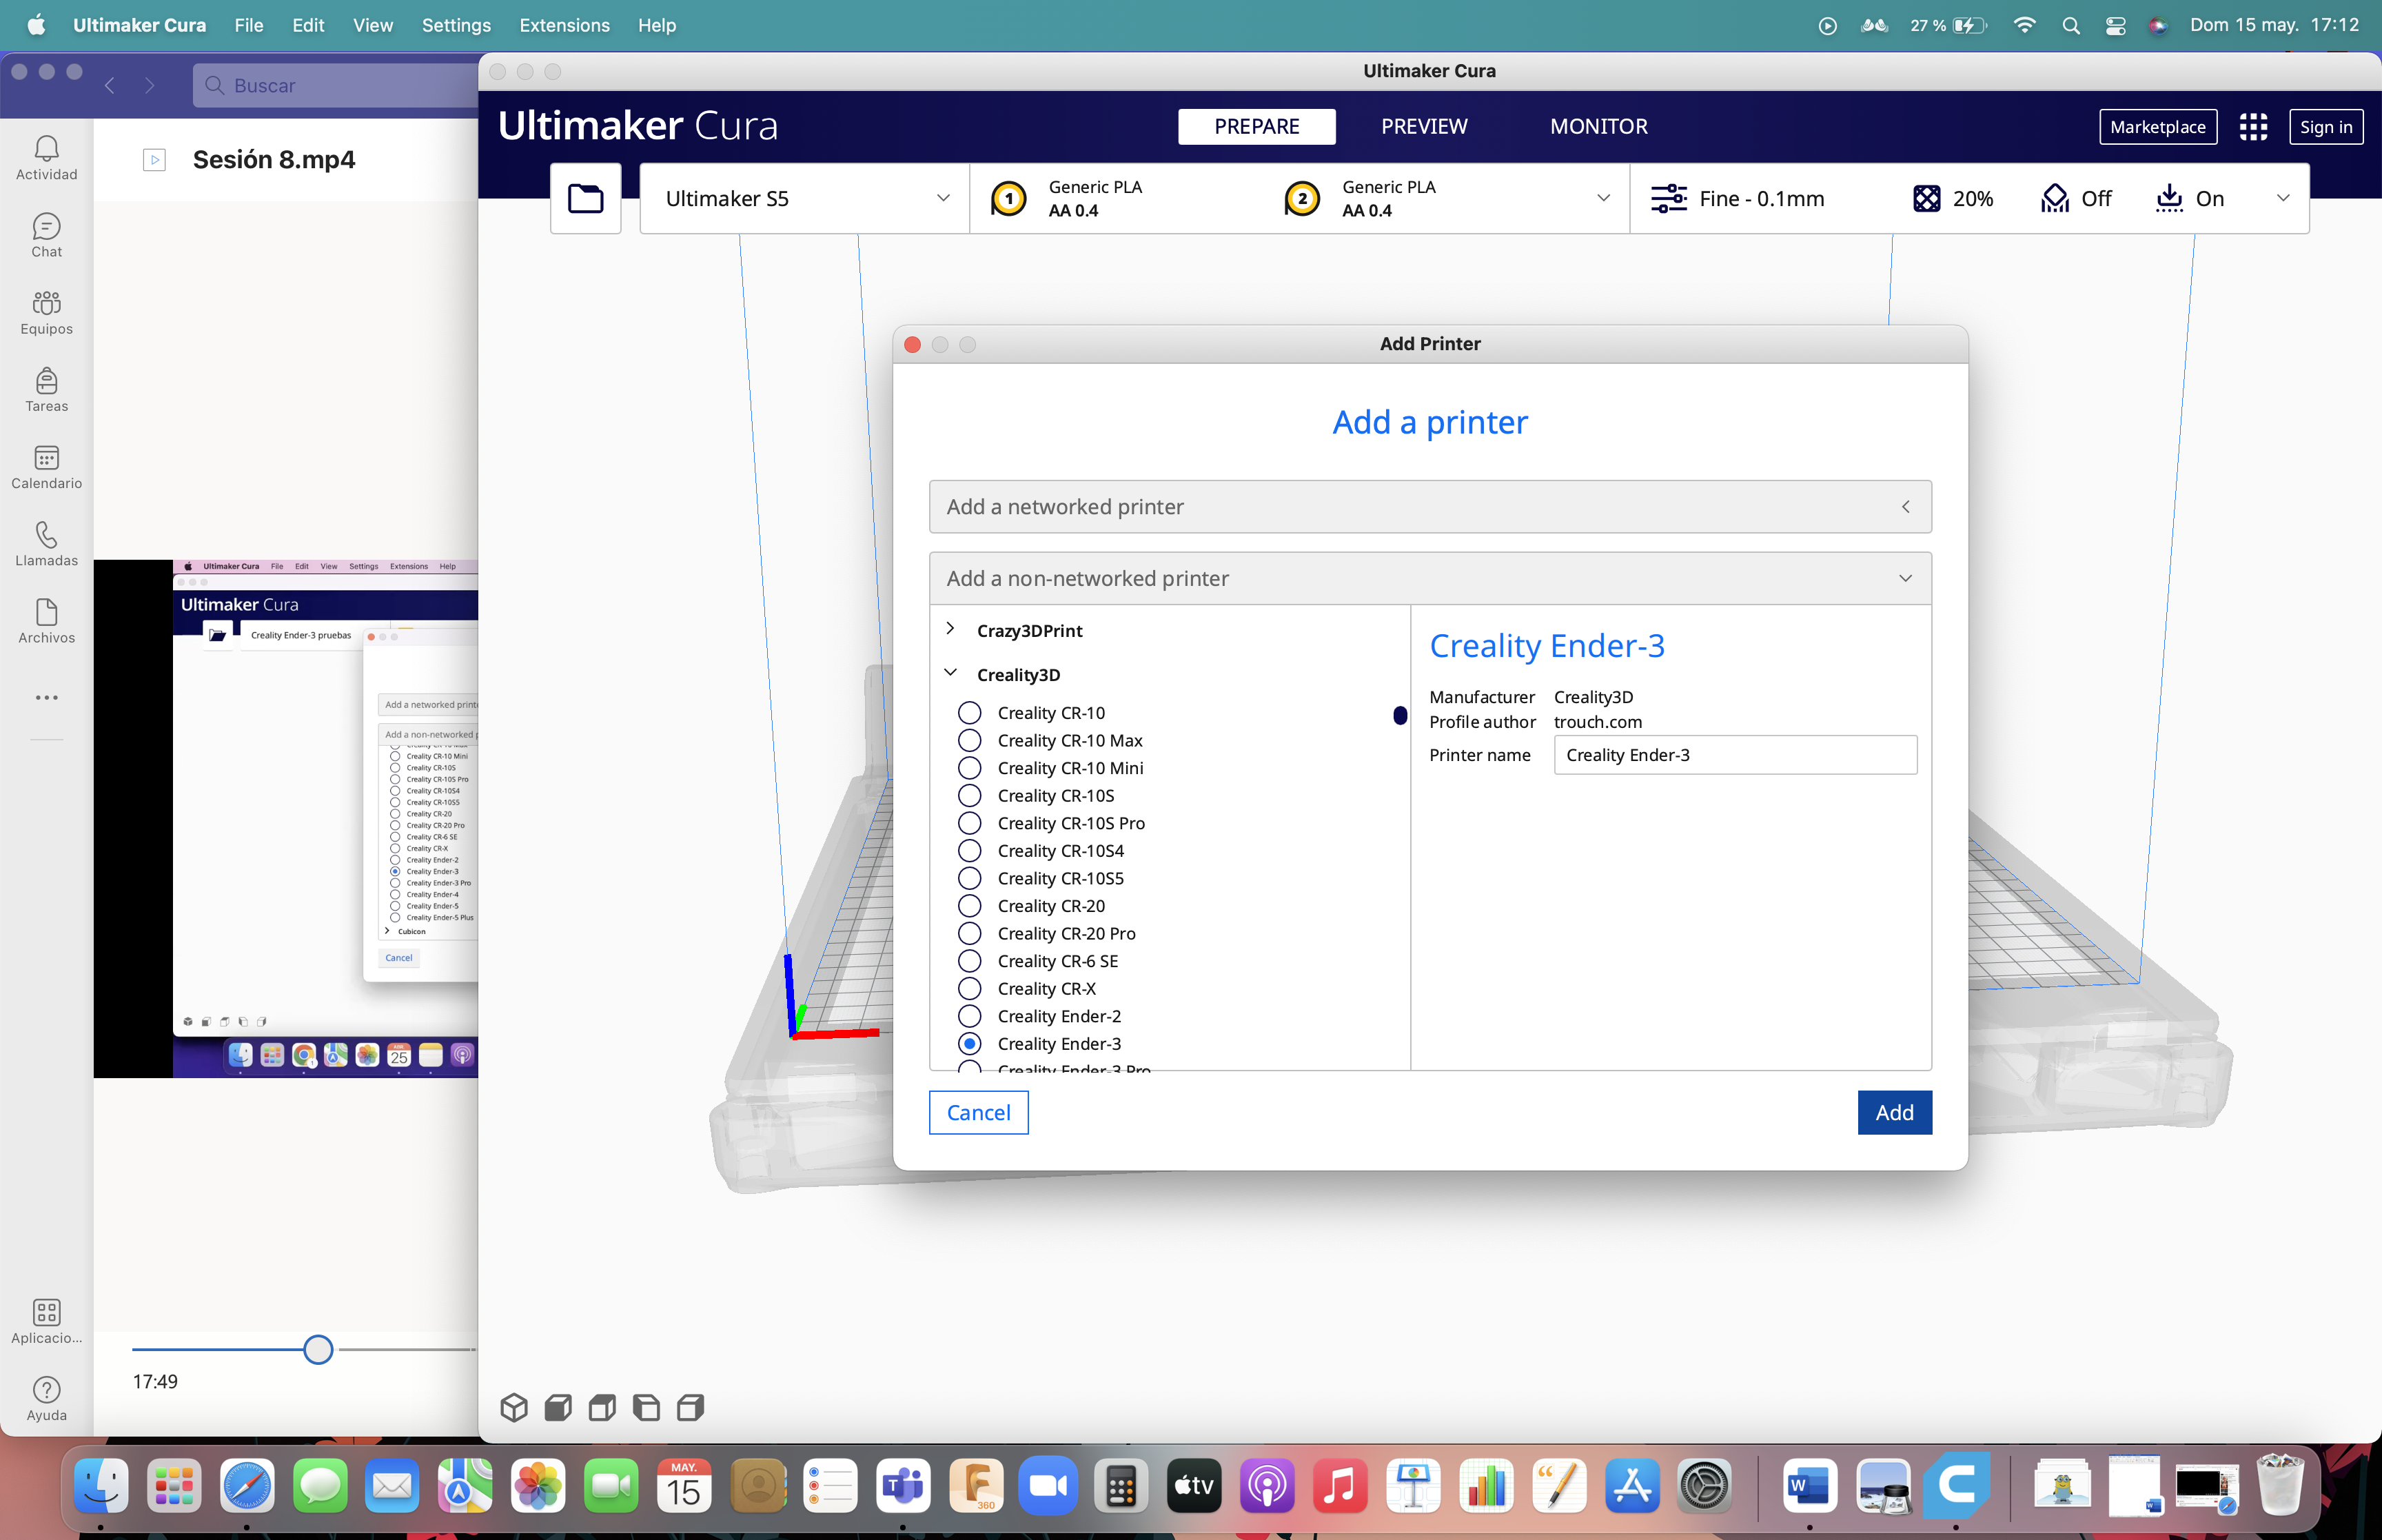Click Cancel in Add Printer dialog

(977, 1112)
